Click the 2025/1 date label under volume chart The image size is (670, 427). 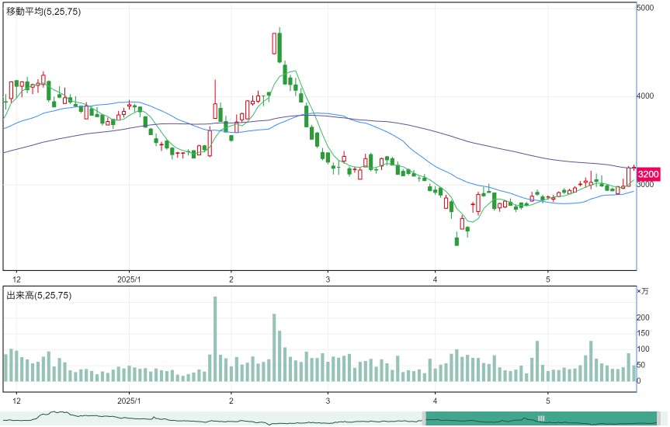pyautogui.click(x=129, y=401)
